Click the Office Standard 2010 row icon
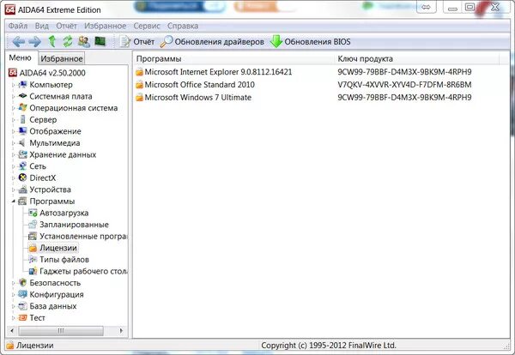 (x=140, y=85)
